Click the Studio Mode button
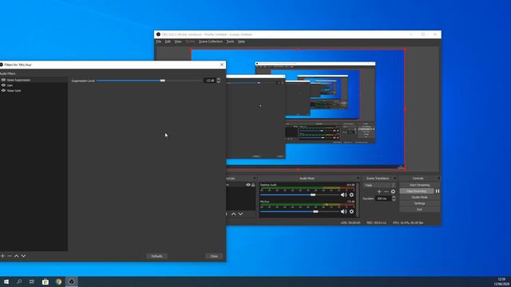Image resolution: width=511 pixels, height=287 pixels. click(420, 197)
